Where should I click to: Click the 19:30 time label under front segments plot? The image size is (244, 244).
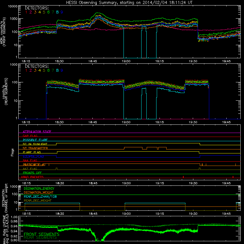(193, 61)
